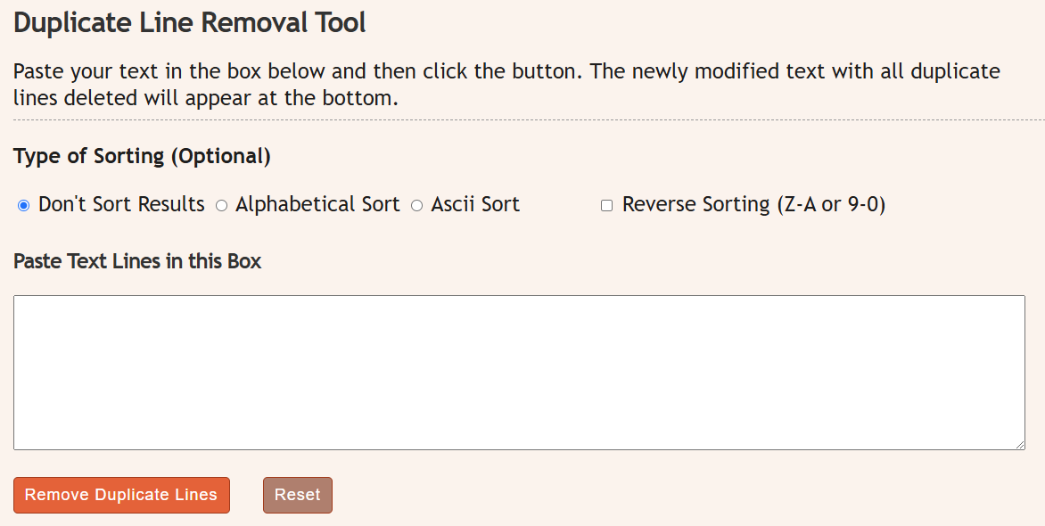Image resolution: width=1045 pixels, height=526 pixels.
Task: Click the "(Z-A or 9-0)" text
Action: click(x=831, y=204)
